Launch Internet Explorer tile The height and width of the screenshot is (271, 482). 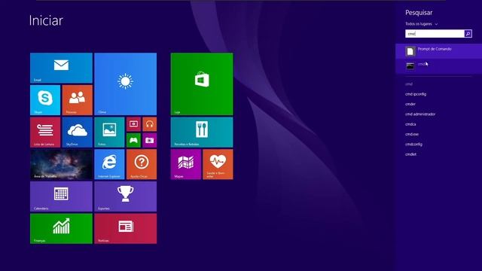pos(109,164)
